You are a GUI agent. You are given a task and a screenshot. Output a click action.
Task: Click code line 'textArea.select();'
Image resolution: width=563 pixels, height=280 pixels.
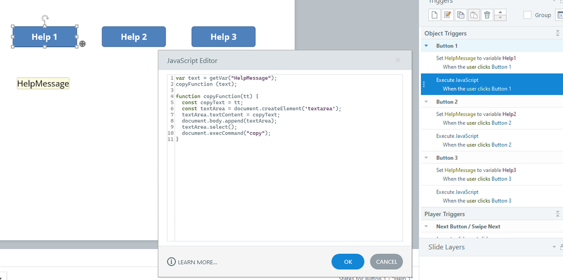209,127
